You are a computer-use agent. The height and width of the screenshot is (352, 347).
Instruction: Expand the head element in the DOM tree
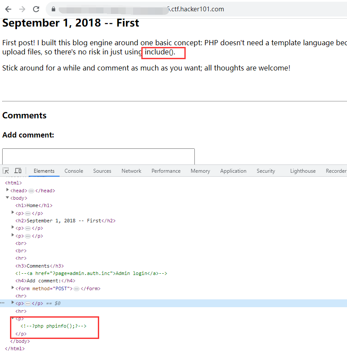7,190
